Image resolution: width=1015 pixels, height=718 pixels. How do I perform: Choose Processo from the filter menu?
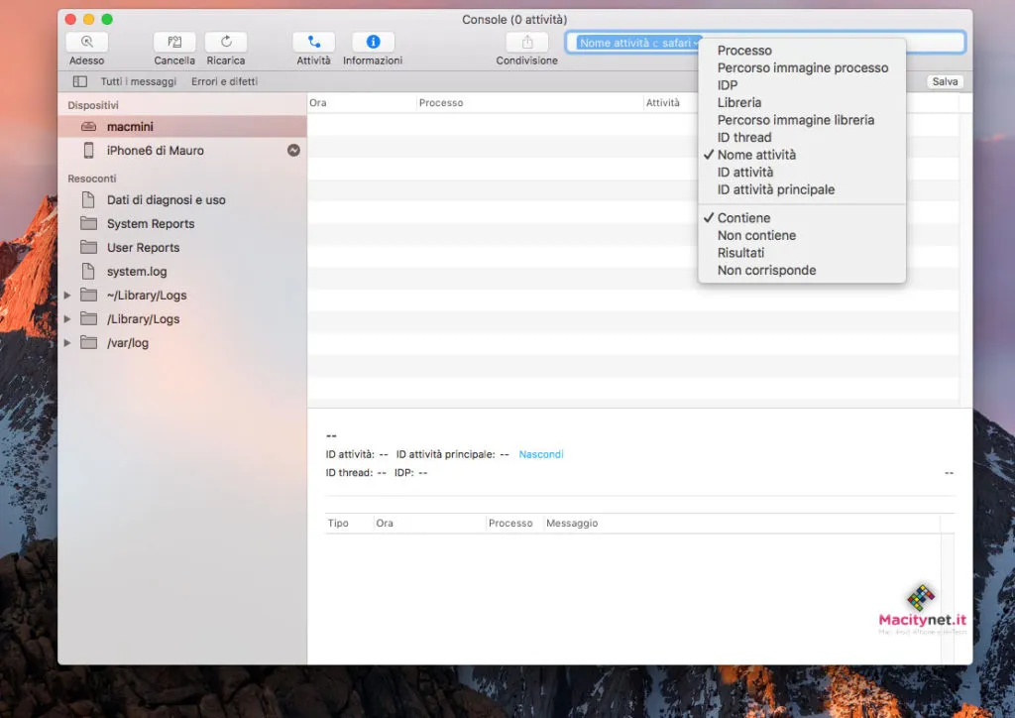[744, 51]
